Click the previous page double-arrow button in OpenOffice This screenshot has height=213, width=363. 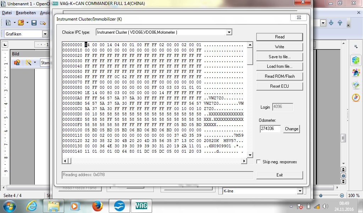343,169
